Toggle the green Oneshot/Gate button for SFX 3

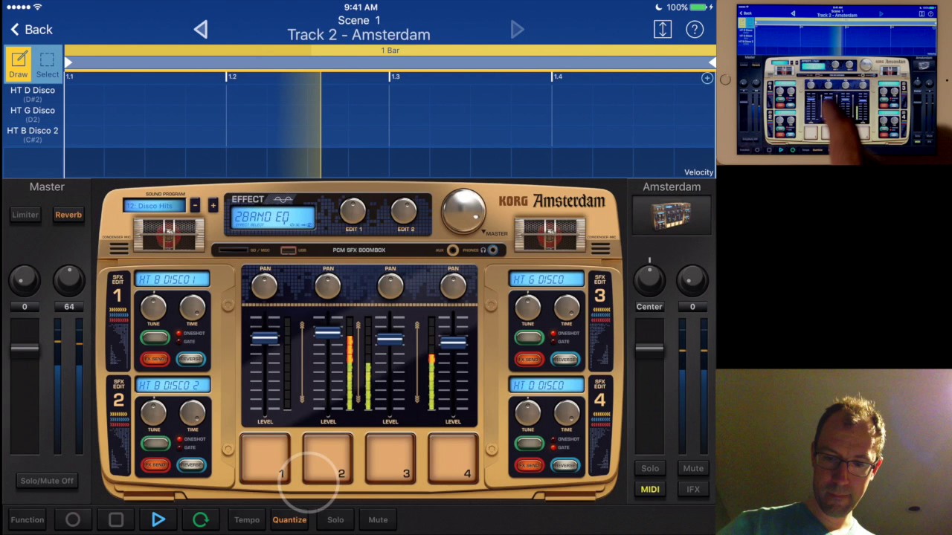(x=529, y=338)
